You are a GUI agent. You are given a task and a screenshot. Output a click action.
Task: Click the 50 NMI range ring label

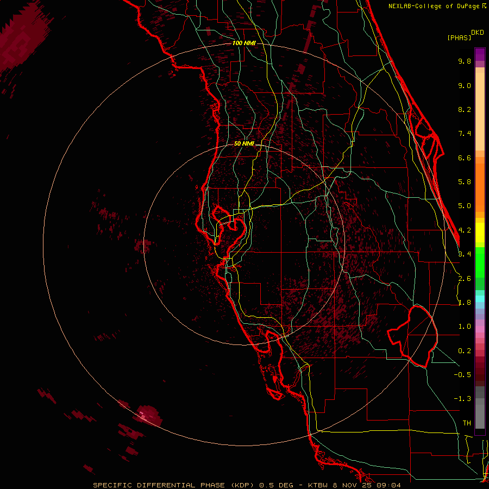tap(244, 144)
